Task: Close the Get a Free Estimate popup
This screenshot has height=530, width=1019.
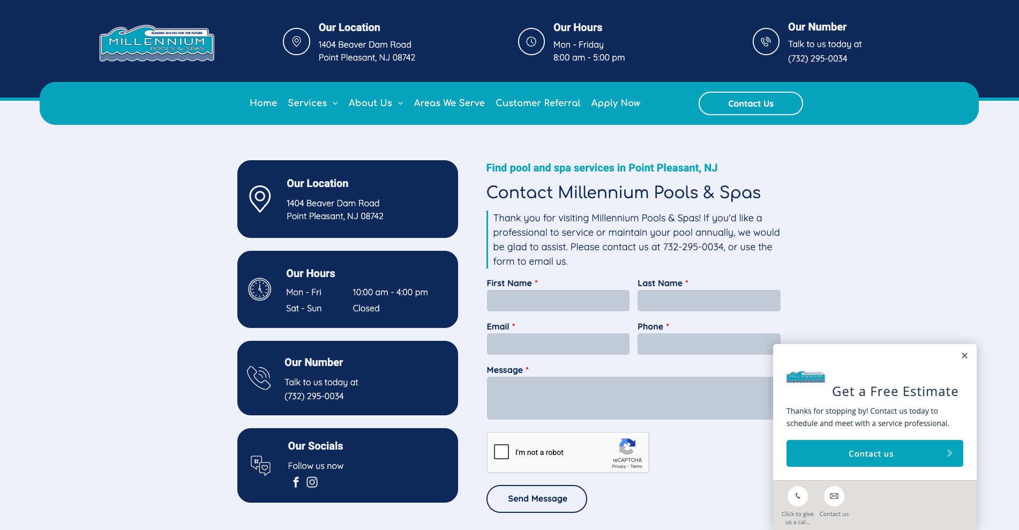Action: (964, 356)
